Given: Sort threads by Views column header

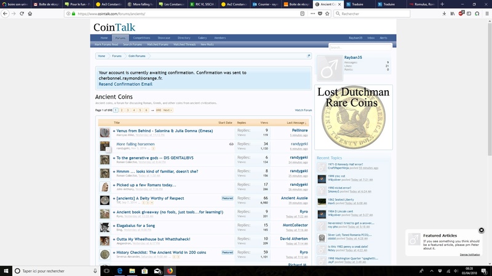Looking at the screenshot, I should coord(264,123).
